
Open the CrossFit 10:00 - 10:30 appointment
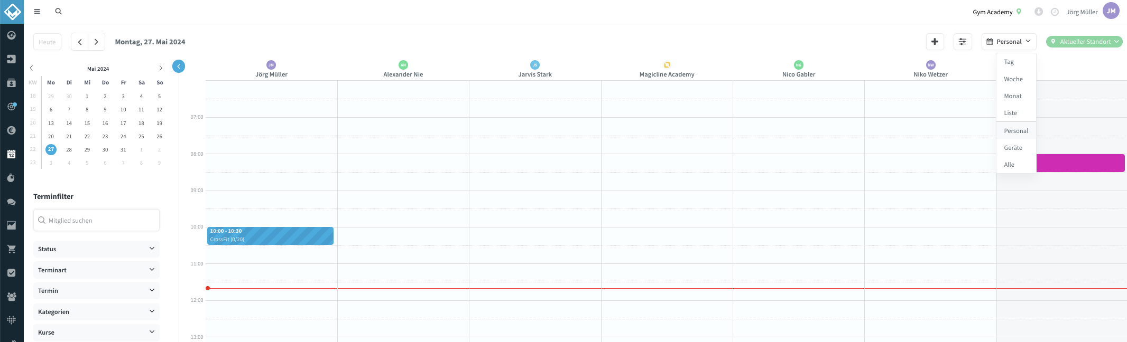point(270,236)
